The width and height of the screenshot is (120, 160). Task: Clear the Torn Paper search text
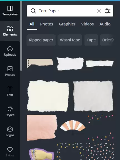tap(99, 11)
